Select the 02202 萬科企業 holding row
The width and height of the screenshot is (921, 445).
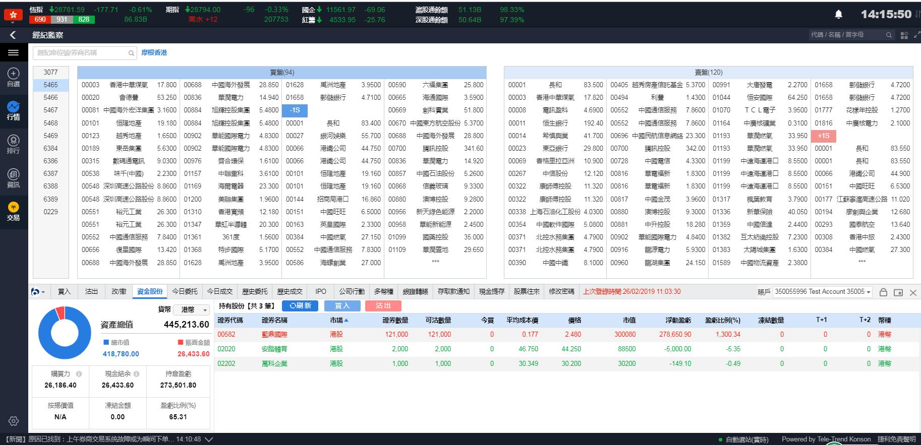coord(567,364)
